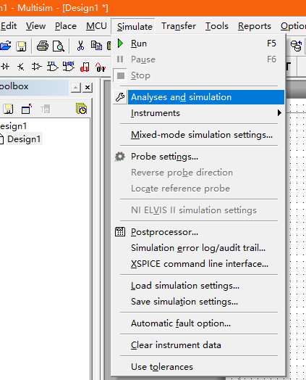Click the green Run play icon
Image resolution: width=306 pixels, height=380 pixels.
120,44
